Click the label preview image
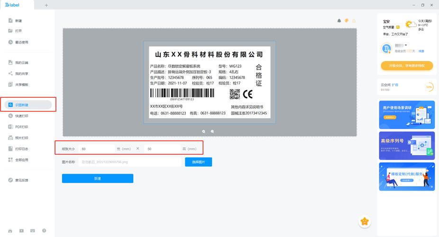This screenshot has height=237, width=439. (x=210, y=82)
